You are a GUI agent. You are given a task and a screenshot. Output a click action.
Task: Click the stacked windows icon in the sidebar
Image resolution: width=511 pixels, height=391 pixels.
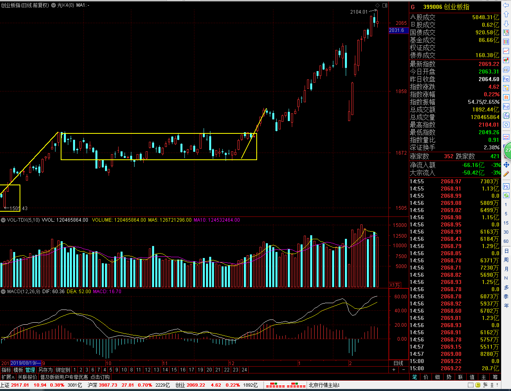click(506, 69)
